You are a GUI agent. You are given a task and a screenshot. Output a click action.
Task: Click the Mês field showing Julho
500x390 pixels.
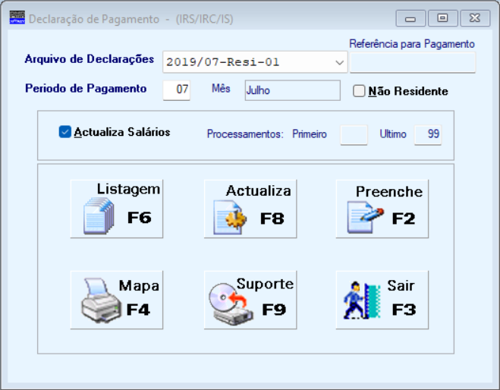(292, 90)
